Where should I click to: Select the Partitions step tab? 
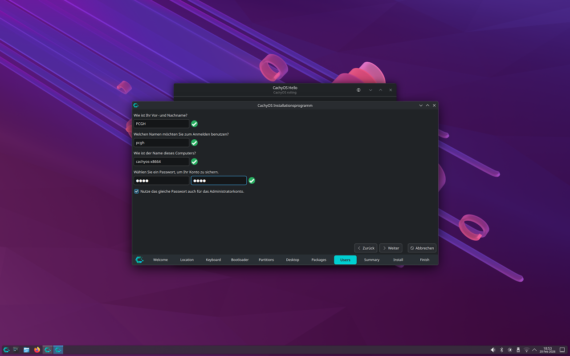click(266, 260)
